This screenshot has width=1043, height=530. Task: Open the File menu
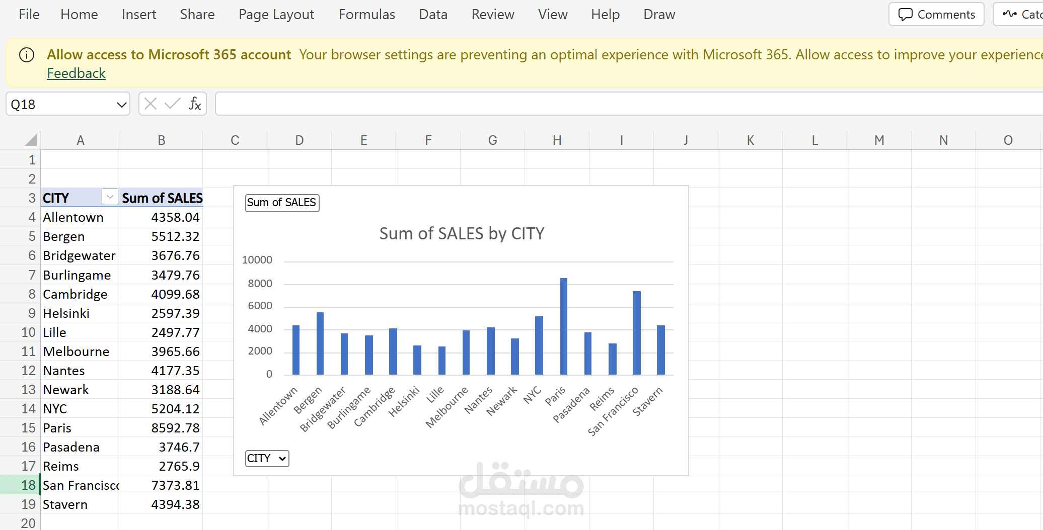click(x=29, y=14)
